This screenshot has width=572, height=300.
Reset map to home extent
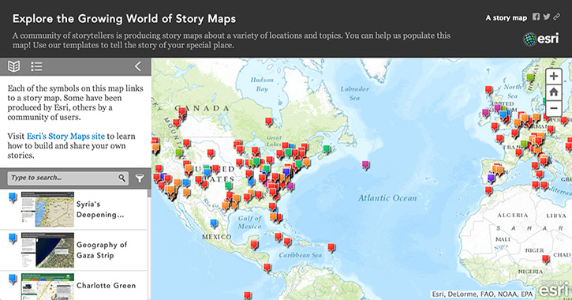click(x=553, y=92)
